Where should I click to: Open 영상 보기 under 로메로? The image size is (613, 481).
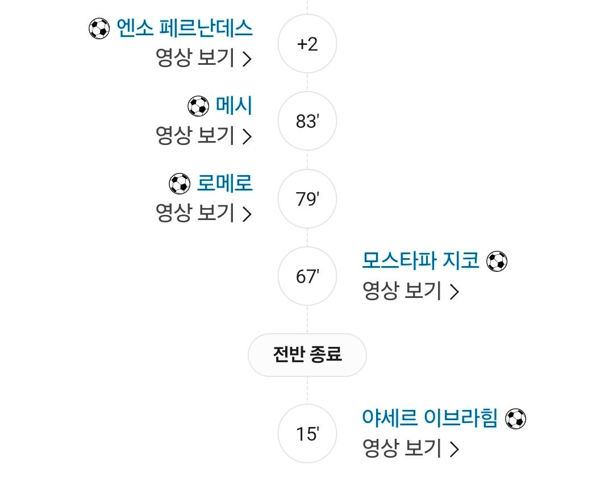point(204,213)
